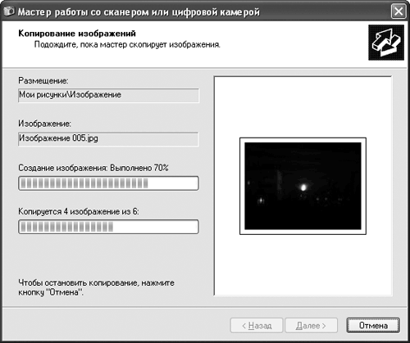The width and height of the screenshot is (410, 343).
Task: Click the window title Мастер работы со сканером
Action: [x=139, y=12]
